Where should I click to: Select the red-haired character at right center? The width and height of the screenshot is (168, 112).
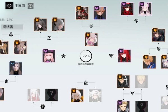pos(124,56)
